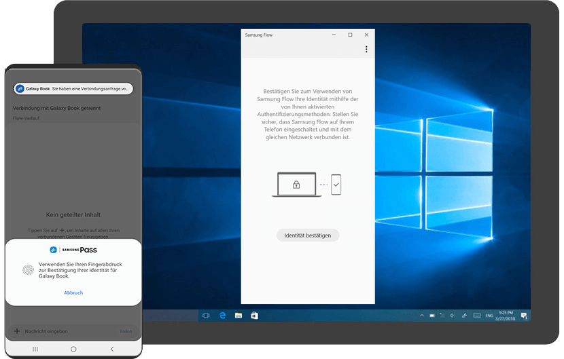Image resolution: width=564 pixels, height=359 pixels.
Task: Tap the Teilen button on the phone
Action: [126, 331]
